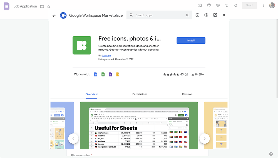Preview the form with eye icon

tap(218, 5)
